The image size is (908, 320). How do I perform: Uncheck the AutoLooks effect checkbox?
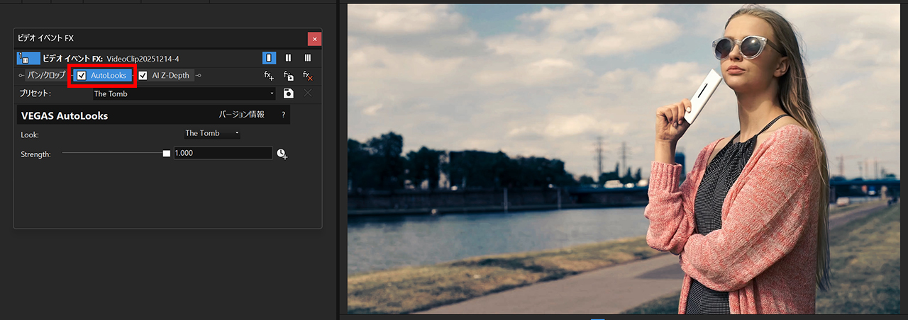point(82,76)
